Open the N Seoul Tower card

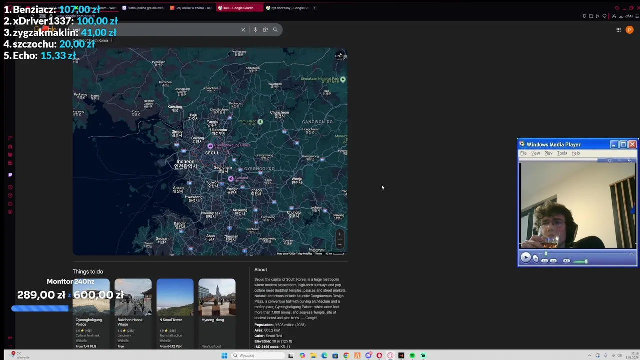(175, 313)
